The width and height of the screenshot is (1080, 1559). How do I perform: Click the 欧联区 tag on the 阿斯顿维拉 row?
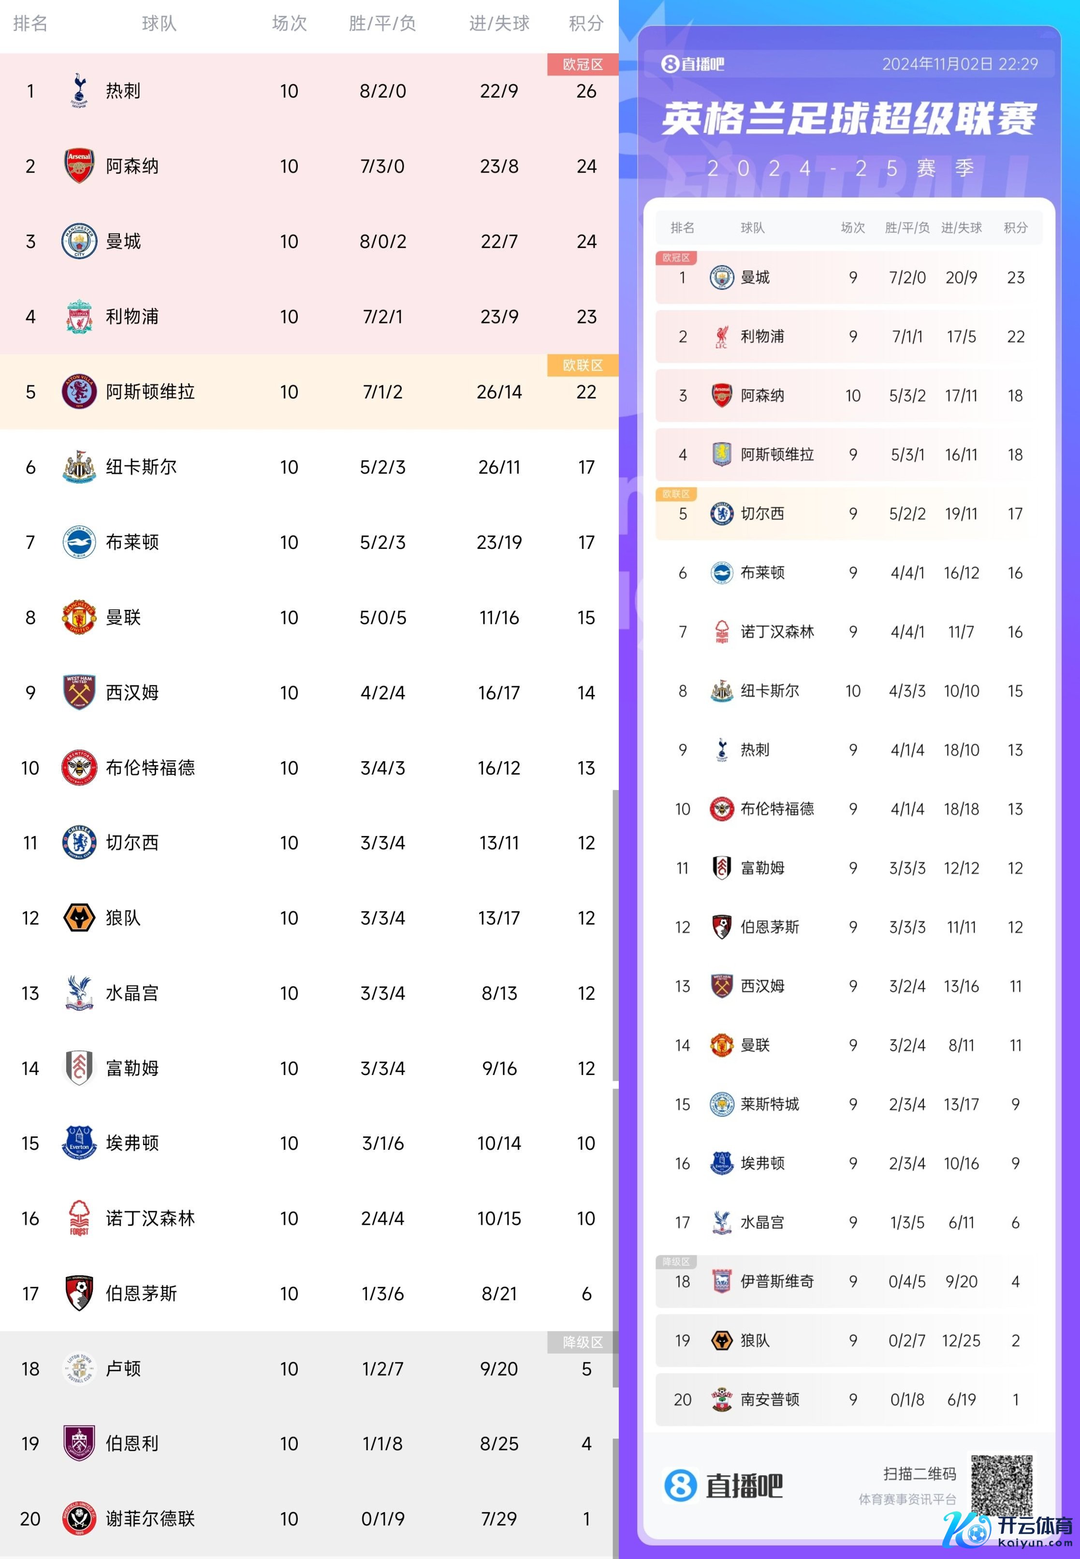[x=582, y=365]
